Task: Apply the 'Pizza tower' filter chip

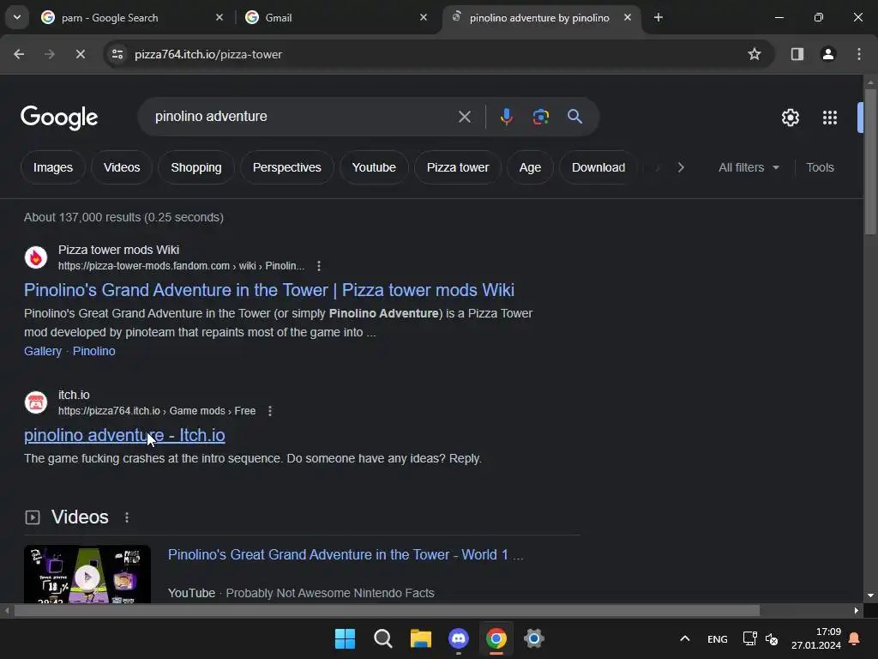Action: [458, 167]
